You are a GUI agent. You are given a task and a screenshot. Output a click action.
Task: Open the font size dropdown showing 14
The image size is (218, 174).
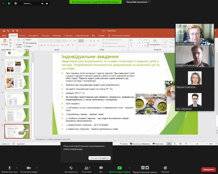point(62,41)
